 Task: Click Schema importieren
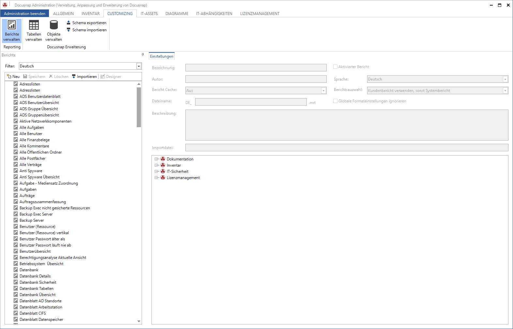86,30
